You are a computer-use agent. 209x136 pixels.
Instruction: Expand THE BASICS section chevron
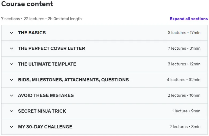(12, 33)
